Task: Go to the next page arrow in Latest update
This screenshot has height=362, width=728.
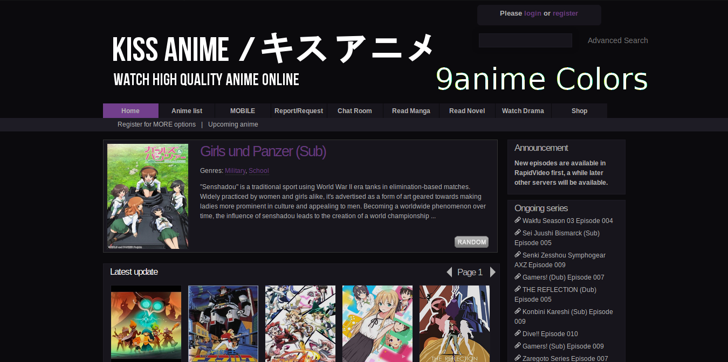Action: [x=492, y=272]
